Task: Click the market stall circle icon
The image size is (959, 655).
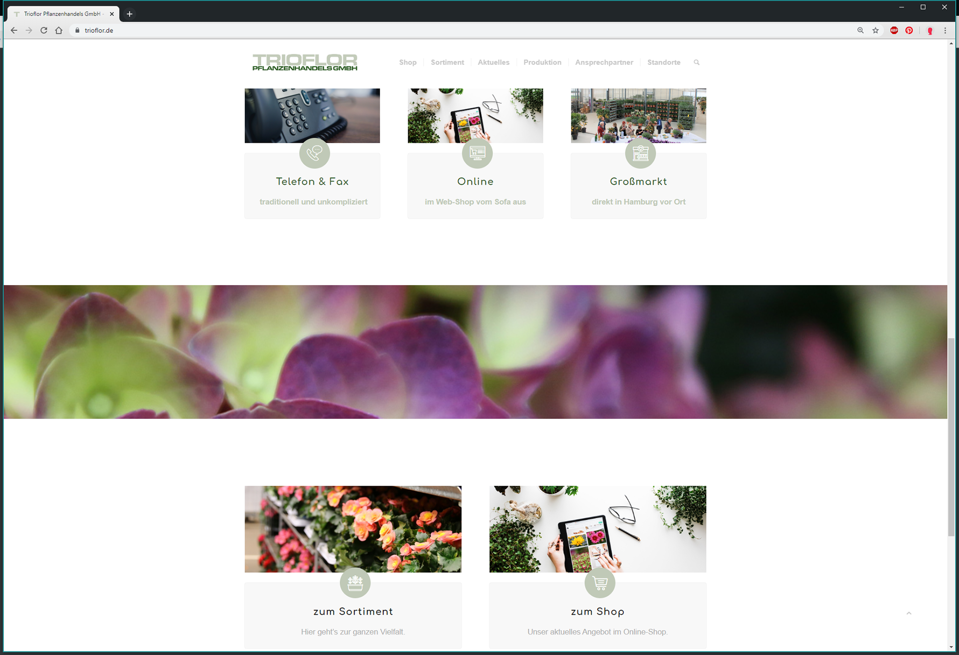Action: point(641,153)
